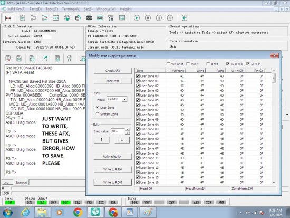Open Internet Explorer from the taskbar
This screenshot has width=290, height=218.
25,212
